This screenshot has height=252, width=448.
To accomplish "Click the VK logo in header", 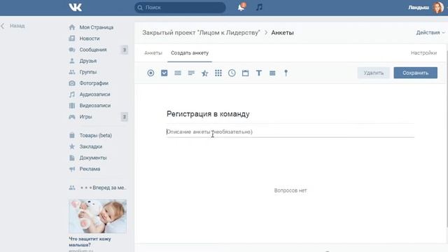I will click(x=75, y=7).
